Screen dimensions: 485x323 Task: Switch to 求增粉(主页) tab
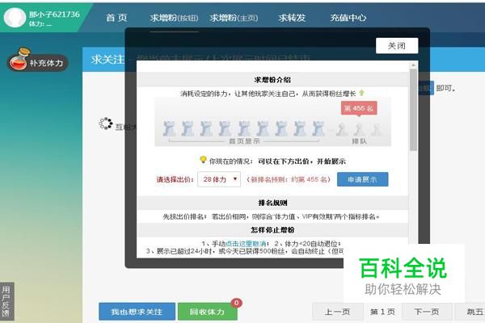pos(234,18)
